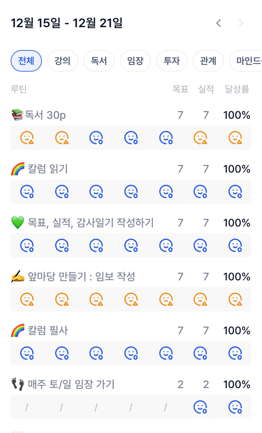Image resolution: width=262 pixels, height=433 pixels.
Task: Go to the next week with right chevron
Action: (x=241, y=23)
